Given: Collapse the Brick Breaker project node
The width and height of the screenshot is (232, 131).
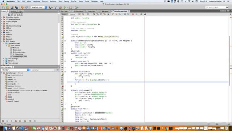Looking at the screenshot, I should tap(1, 41).
